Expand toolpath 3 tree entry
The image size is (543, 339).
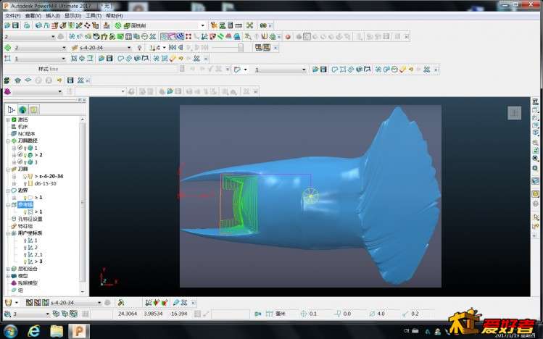14,162
